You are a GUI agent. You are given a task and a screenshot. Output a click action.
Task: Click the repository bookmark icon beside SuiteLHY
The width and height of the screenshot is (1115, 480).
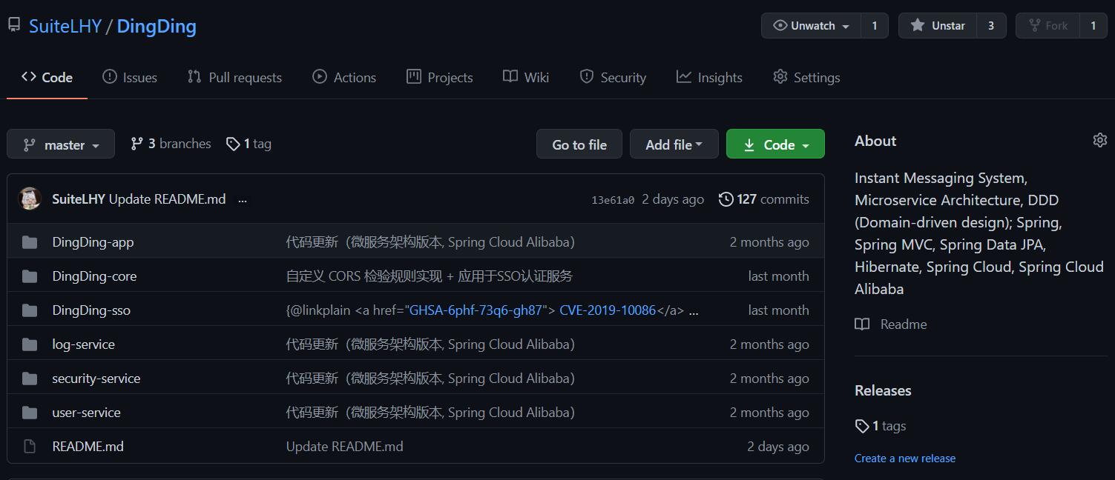point(13,24)
